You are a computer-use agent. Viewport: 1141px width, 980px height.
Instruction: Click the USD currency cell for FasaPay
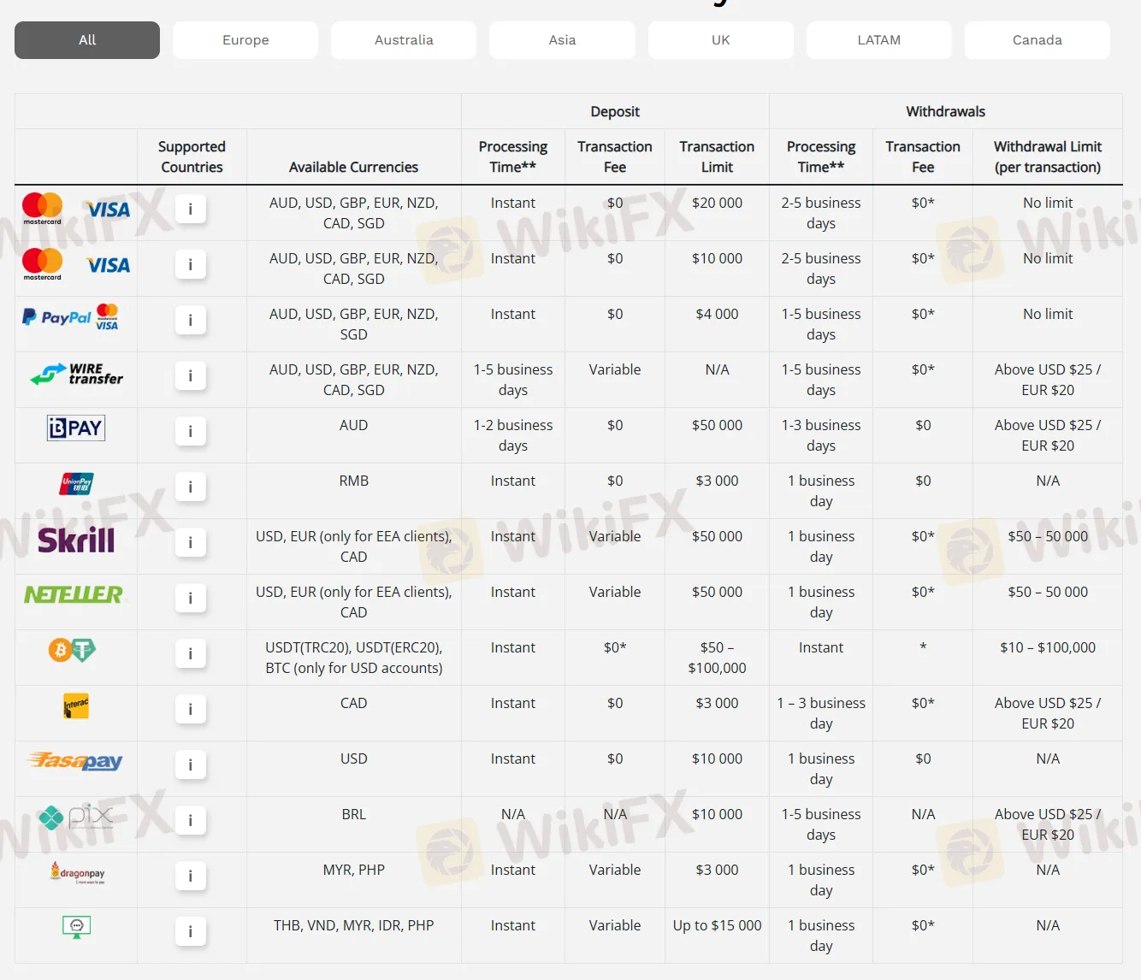[x=353, y=759]
